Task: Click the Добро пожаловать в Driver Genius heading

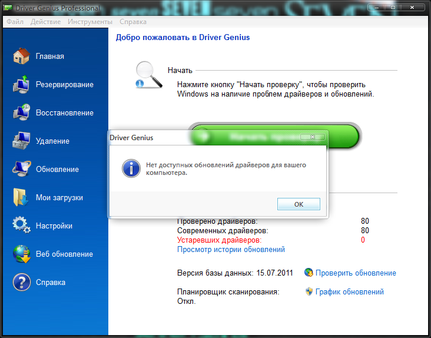Action: (183, 37)
